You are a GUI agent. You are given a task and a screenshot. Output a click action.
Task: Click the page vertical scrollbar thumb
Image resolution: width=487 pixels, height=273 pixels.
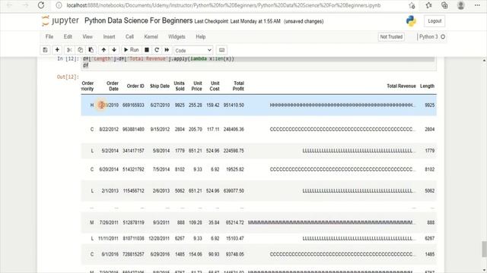[x=484, y=249]
